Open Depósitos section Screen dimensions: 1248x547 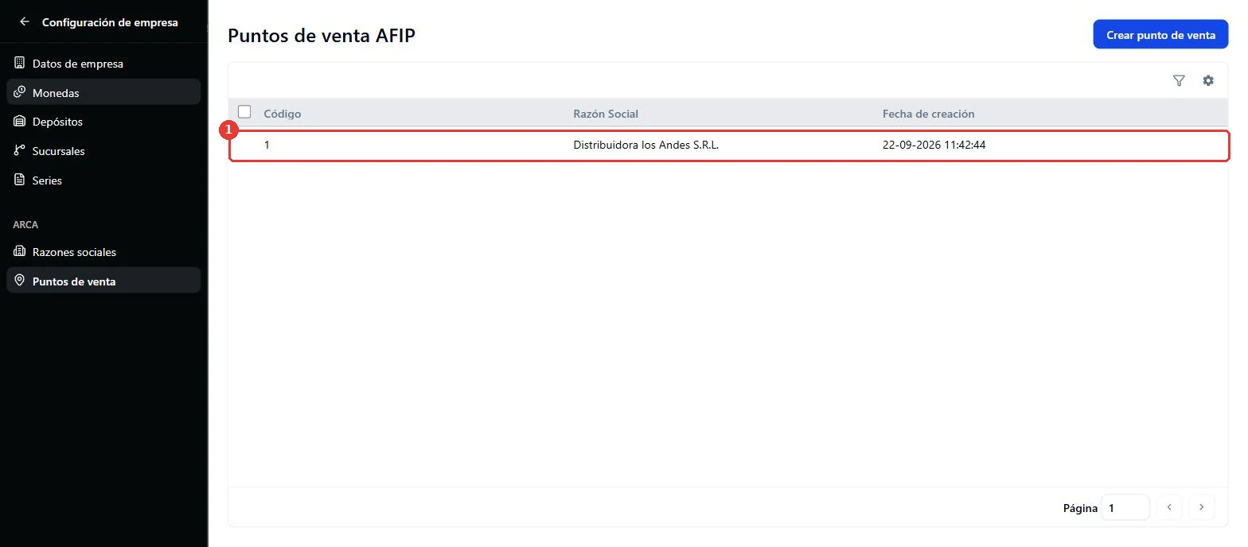click(x=103, y=122)
